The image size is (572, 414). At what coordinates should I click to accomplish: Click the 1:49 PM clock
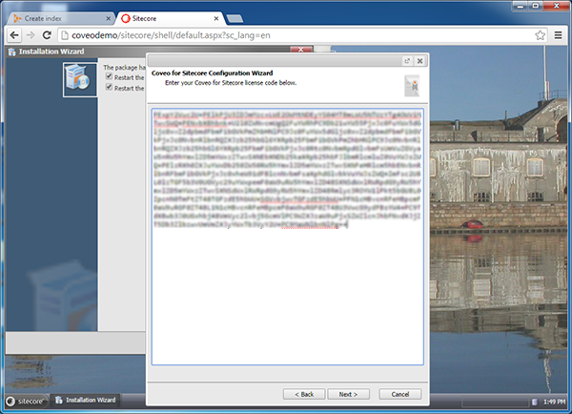554,402
